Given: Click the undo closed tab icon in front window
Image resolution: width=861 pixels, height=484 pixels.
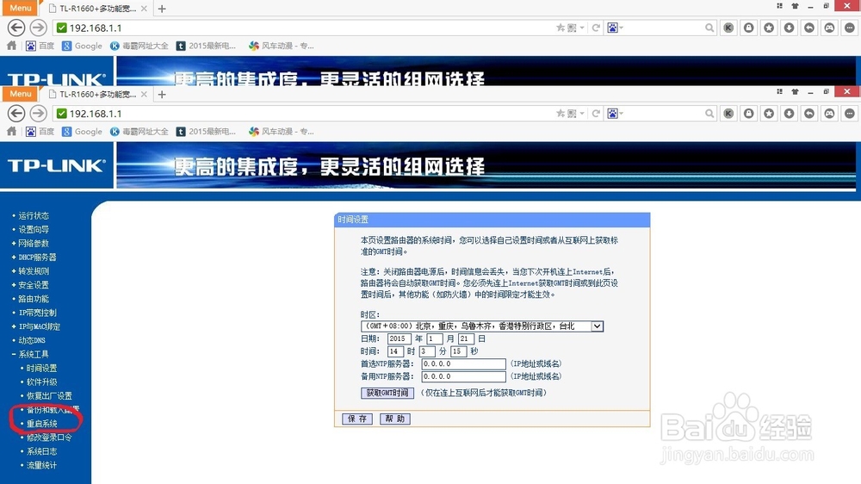Looking at the screenshot, I should [809, 114].
